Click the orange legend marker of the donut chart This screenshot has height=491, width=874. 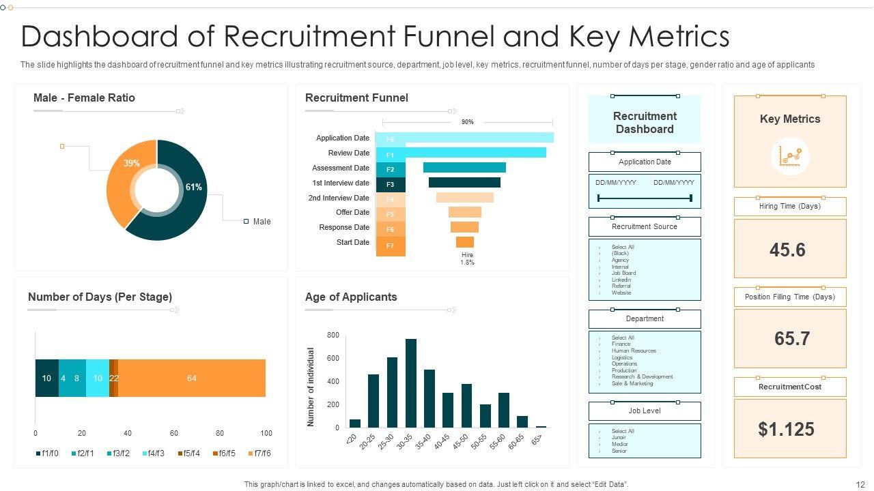[x=62, y=147]
